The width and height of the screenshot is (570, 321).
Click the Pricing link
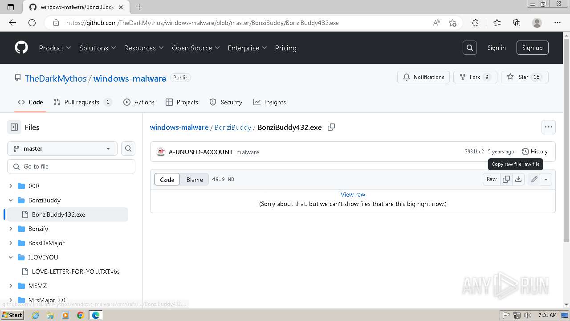[285, 48]
